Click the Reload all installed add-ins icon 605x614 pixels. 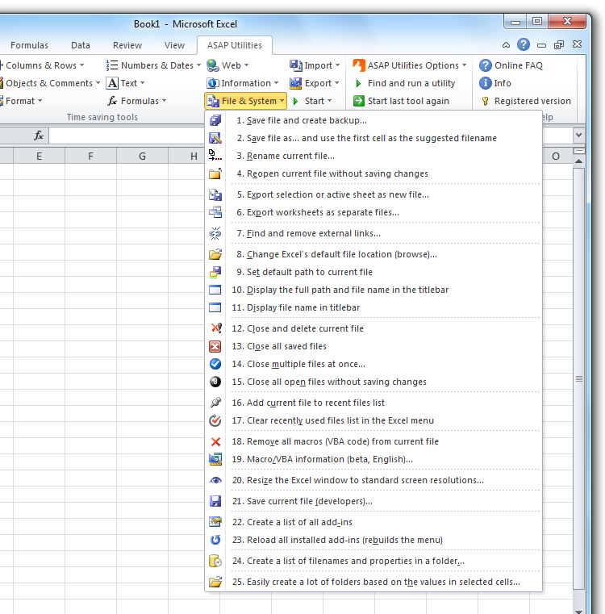pyautogui.click(x=215, y=540)
